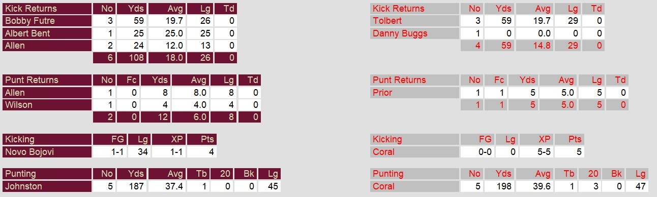The width and height of the screenshot is (657, 197).
Task: Click Coral in the right Kicking table
Action: click(x=384, y=151)
